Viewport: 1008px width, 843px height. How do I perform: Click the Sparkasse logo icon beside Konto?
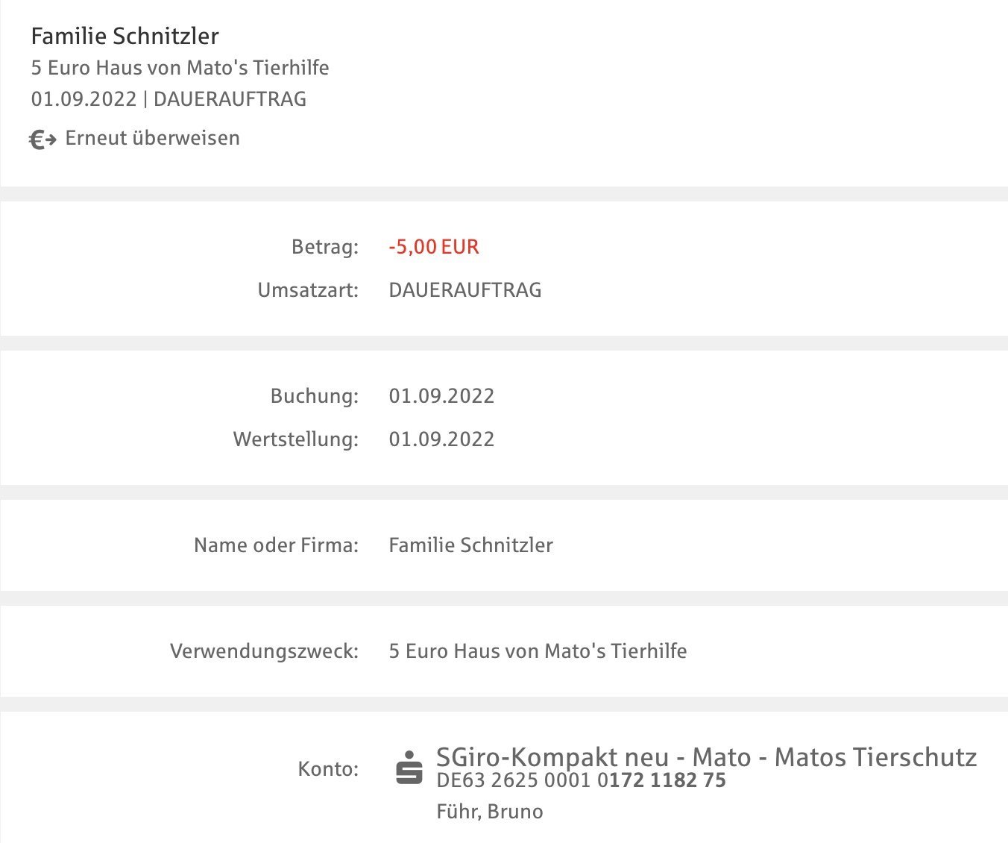(409, 768)
